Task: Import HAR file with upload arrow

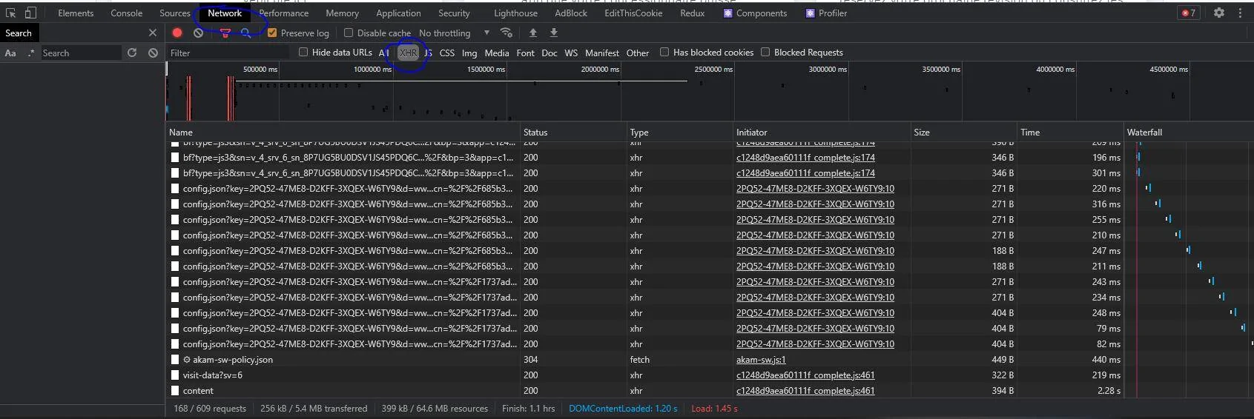Action: pos(532,33)
